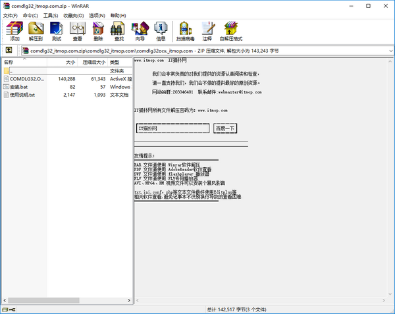
Task: Open the 工具(S) menu
Action: tap(51, 15)
